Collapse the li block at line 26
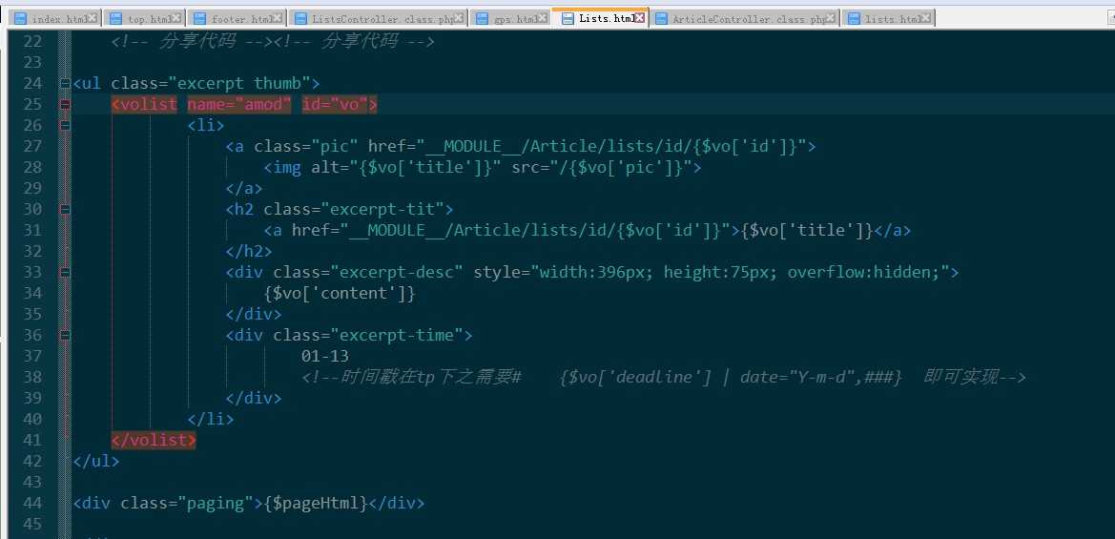Viewport: 1115px width, 539px height. tap(66, 126)
